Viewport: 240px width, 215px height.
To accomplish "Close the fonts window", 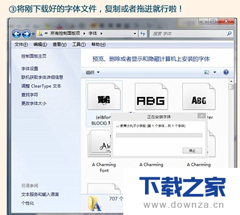I will point(226,22).
